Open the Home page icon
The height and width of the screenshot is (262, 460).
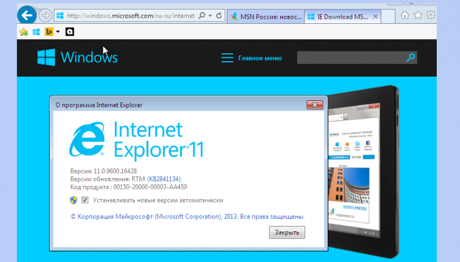(405, 15)
